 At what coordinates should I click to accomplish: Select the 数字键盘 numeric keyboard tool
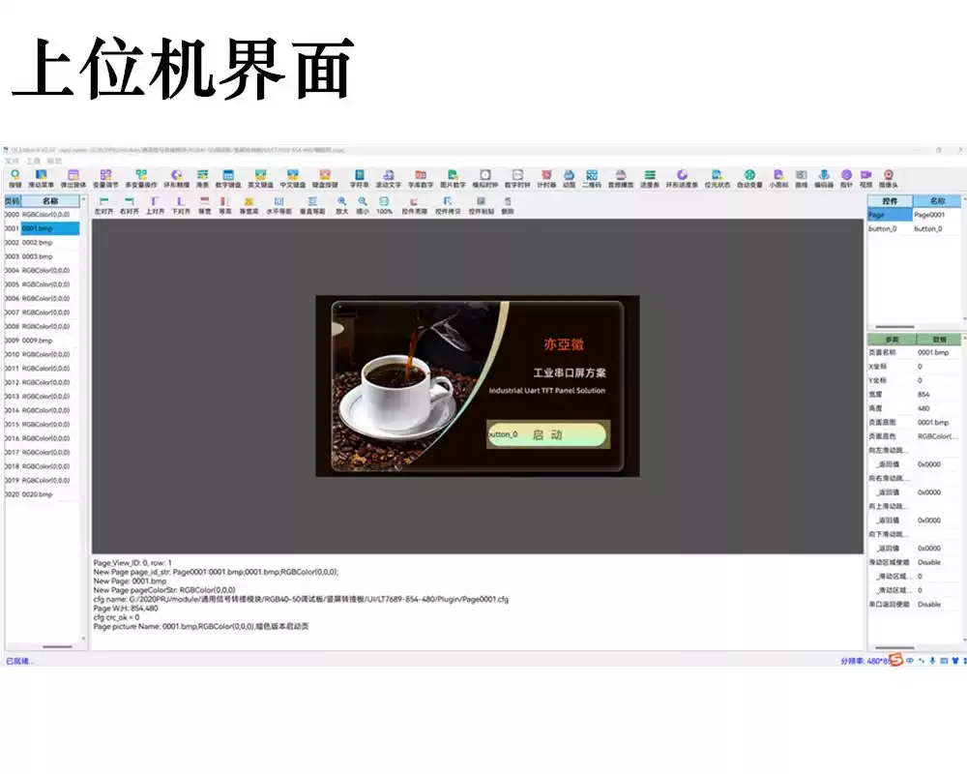coord(228,178)
